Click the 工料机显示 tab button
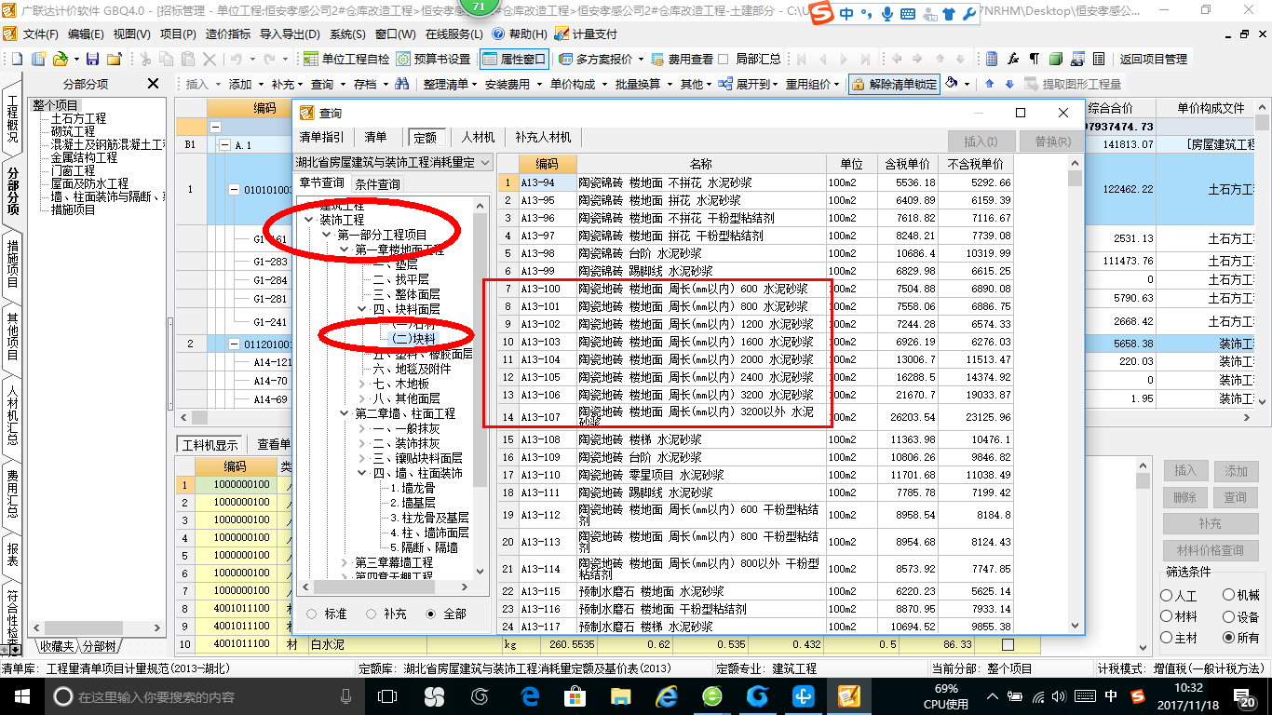 click(x=210, y=444)
